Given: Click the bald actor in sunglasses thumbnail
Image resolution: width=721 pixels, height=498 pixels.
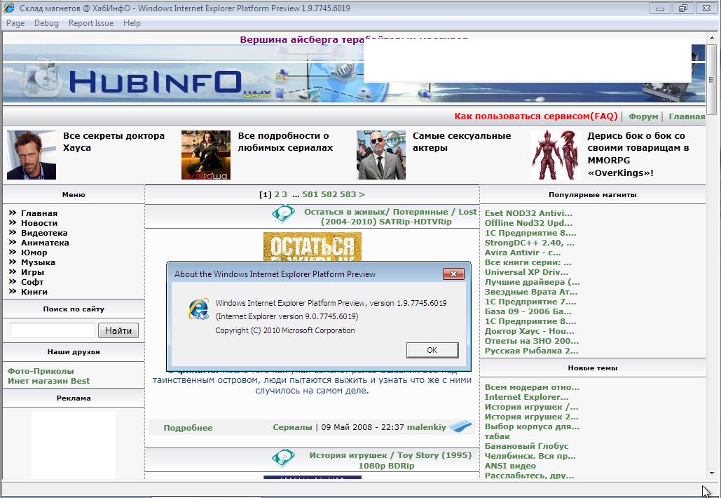Looking at the screenshot, I should coord(380,155).
